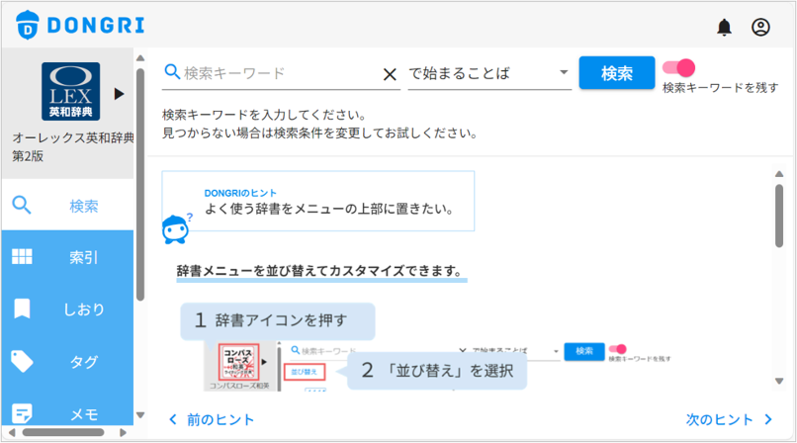797x443 pixels.
Task: Click sidebar horizontal scroll-right arrow
Action: click(x=123, y=433)
